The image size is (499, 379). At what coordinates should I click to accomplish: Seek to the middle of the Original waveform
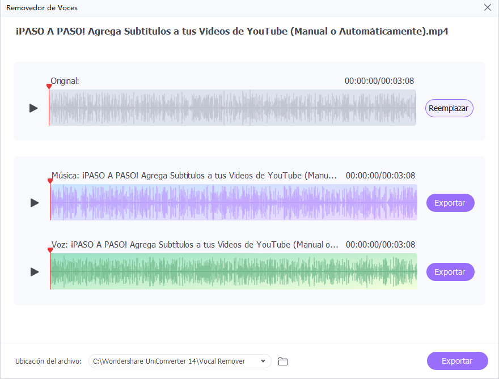click(x=232, y=108)
